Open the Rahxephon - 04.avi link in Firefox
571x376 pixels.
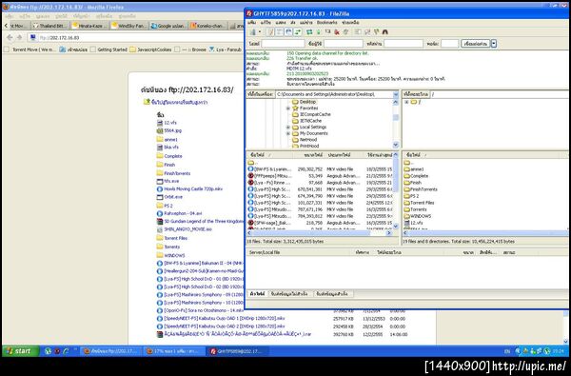179,213
